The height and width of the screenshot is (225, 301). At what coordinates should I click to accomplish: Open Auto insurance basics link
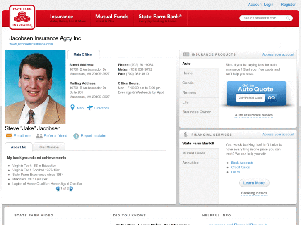tap(254, 115)
